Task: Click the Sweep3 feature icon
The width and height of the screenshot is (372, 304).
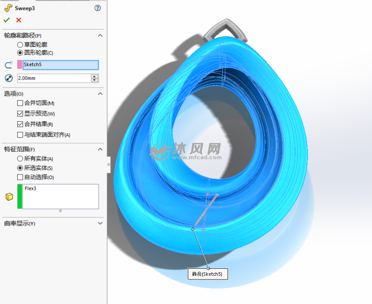Action: pyautogui.click(x=8, y=8)
